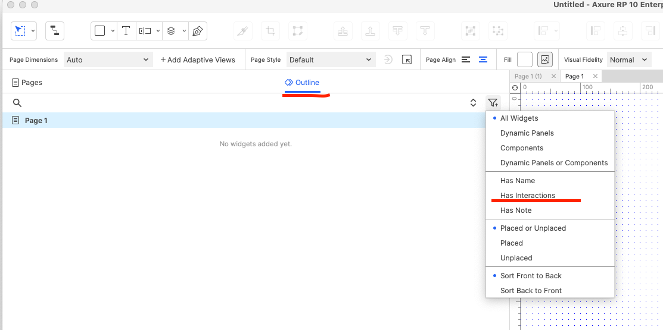Click Add Adaptive Views button

(x=198, y=59)
